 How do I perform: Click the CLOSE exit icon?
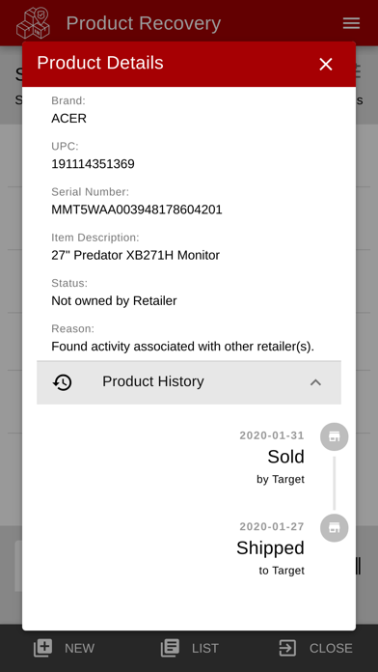pos(287,648)
